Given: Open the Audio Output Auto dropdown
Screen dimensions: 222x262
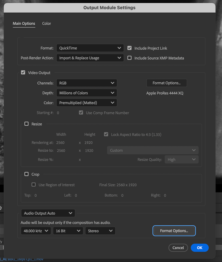Looking at the screenshot, I should click(x=48, y=213).
